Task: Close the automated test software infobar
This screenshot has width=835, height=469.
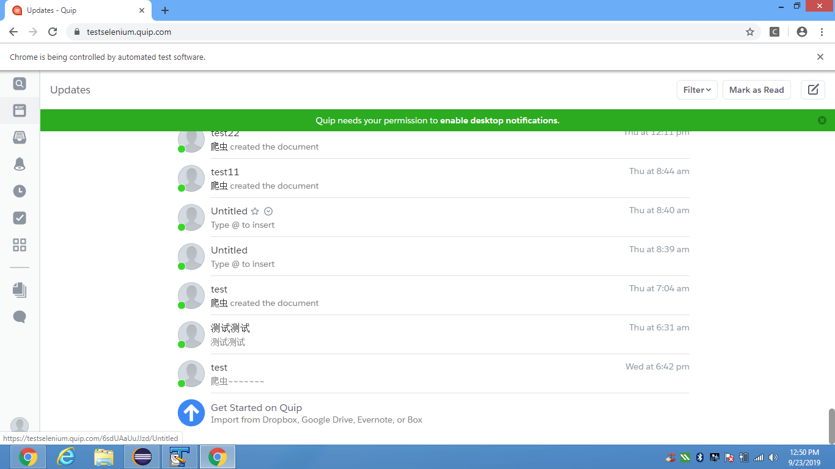Action: tap(820, 57)
